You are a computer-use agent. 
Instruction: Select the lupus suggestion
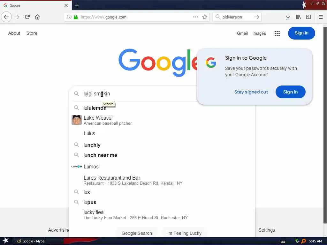[162, 202]
